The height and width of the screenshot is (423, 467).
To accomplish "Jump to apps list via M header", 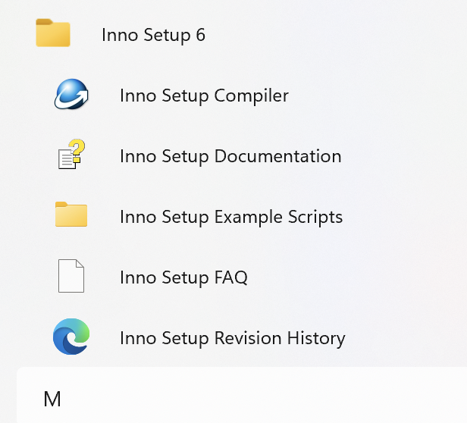I will (52, 399).
